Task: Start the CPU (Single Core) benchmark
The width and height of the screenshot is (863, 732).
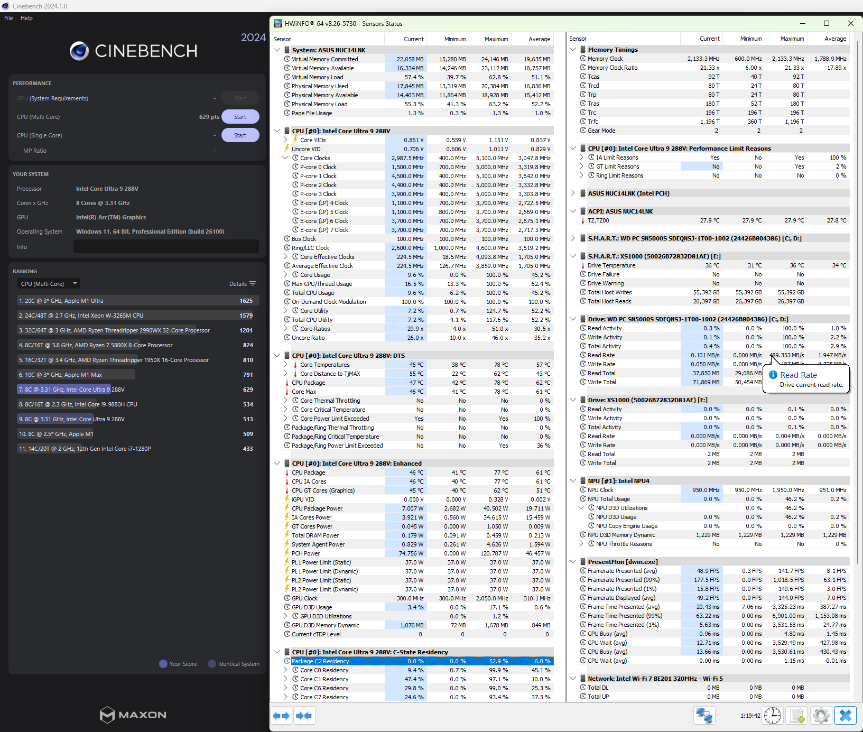Action: [x=240, y=135]
